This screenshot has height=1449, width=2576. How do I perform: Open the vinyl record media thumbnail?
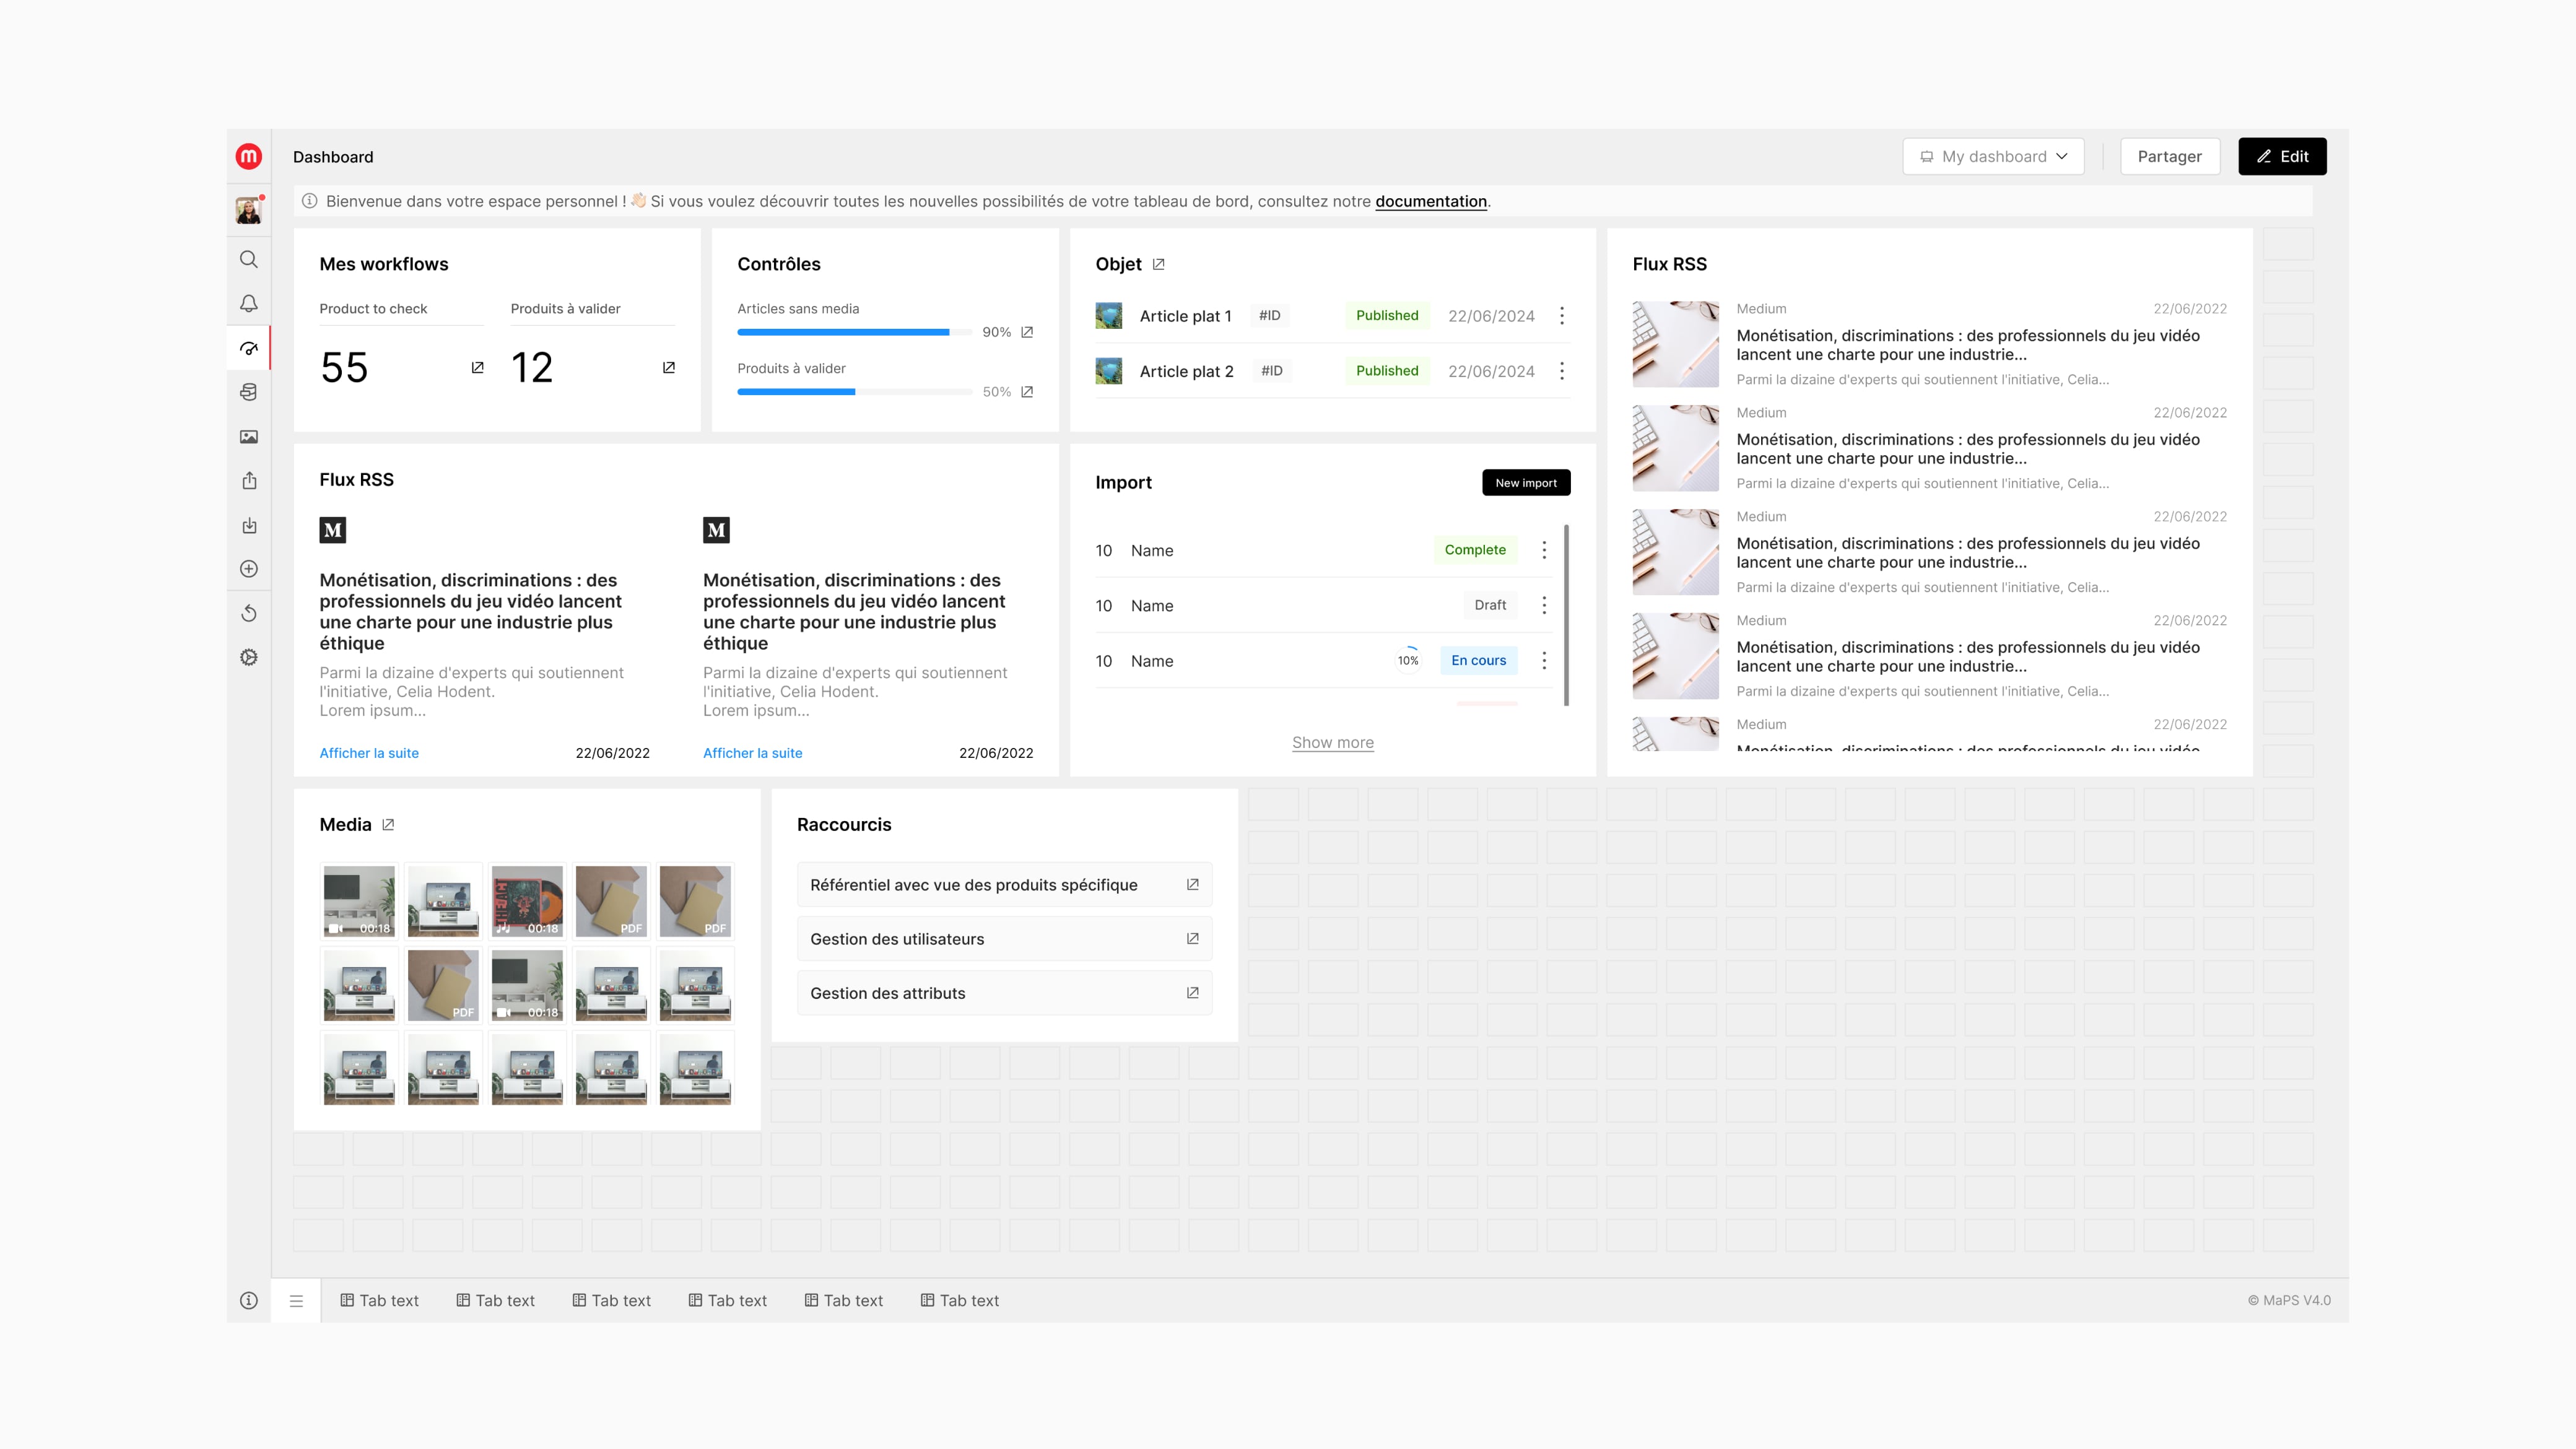coord(527,901)
